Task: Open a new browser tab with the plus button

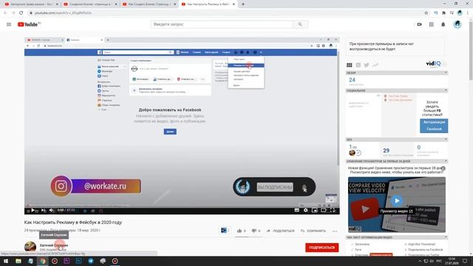Action: tap(243, 4)
